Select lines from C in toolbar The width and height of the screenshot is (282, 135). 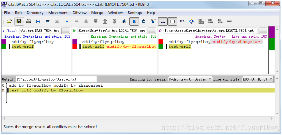point(143,22)
